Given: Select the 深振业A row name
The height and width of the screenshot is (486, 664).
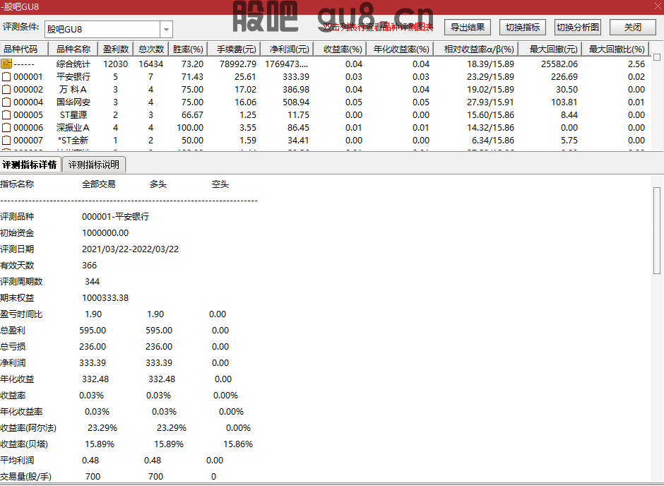Looking at the screenshot, I should pos(73,127).
